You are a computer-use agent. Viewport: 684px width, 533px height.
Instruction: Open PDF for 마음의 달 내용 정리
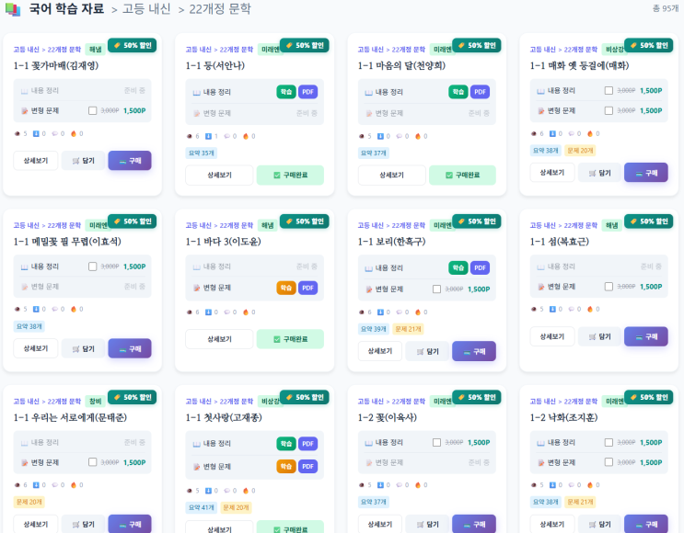click(480, 92)
